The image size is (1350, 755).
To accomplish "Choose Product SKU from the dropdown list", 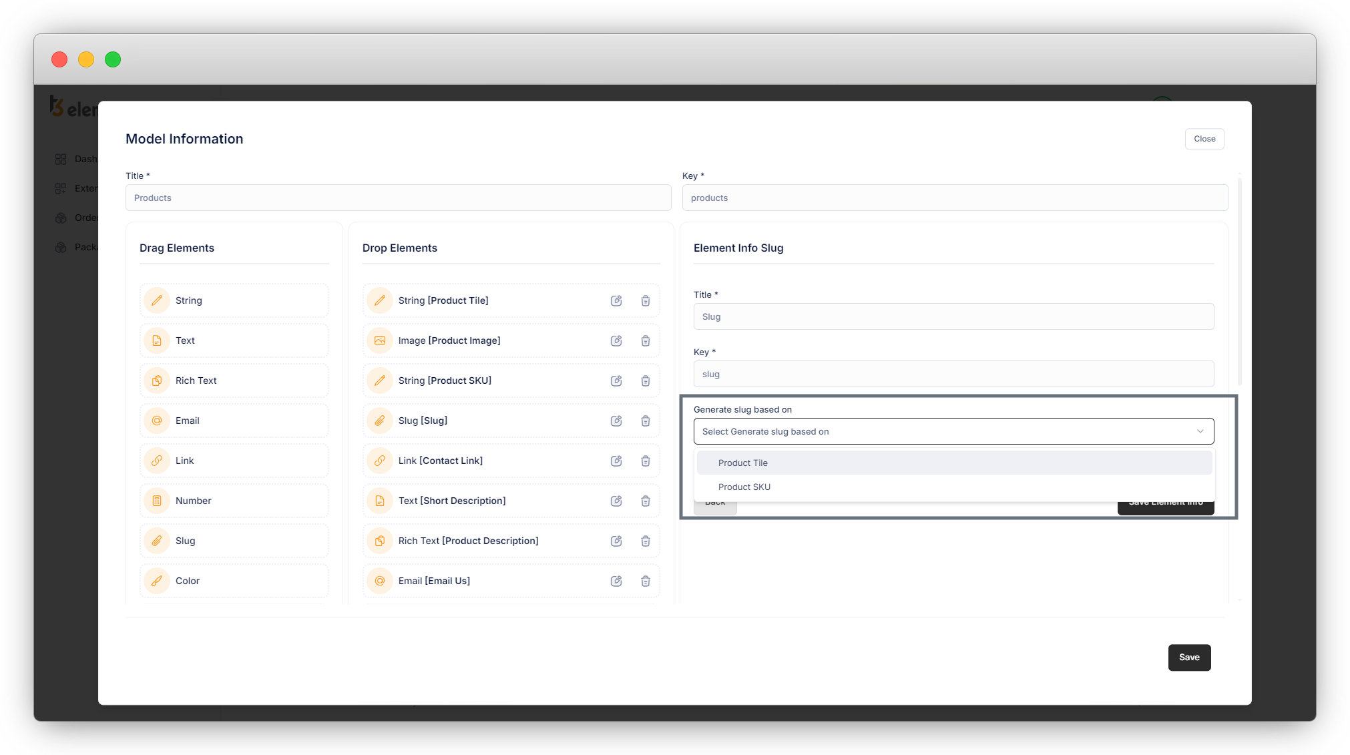I will coord(744,487).
